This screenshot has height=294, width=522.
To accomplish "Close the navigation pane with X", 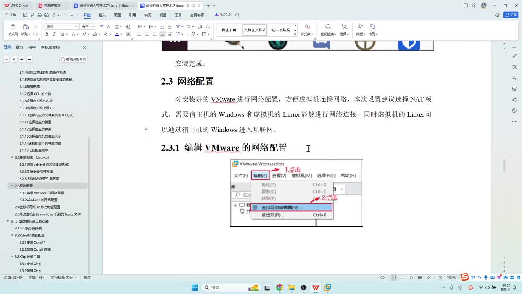I will click(x=84, y=47).
